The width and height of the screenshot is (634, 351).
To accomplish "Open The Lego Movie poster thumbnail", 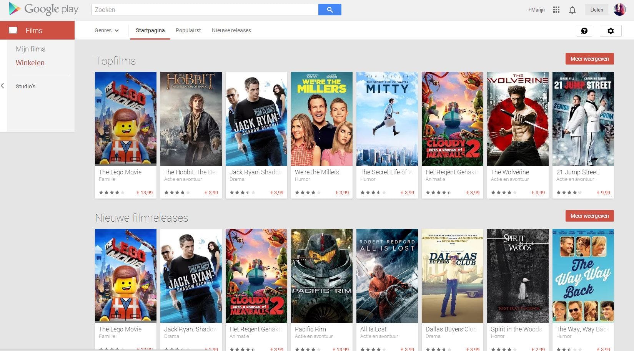I will pyautogui.click(x=125, y=118).
